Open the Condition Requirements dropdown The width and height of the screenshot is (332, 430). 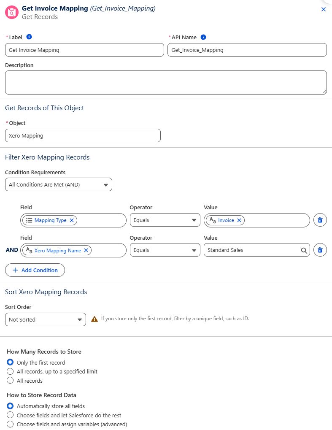pyautogui.click(x=58, y=184)
